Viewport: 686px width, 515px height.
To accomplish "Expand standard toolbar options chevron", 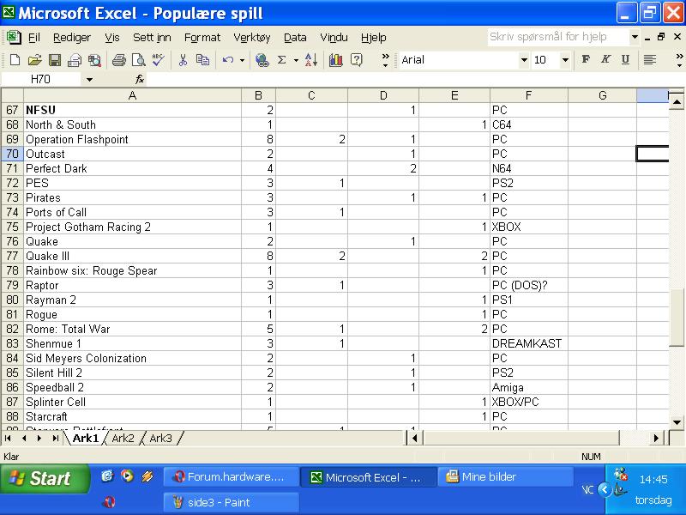I will 385,60.
